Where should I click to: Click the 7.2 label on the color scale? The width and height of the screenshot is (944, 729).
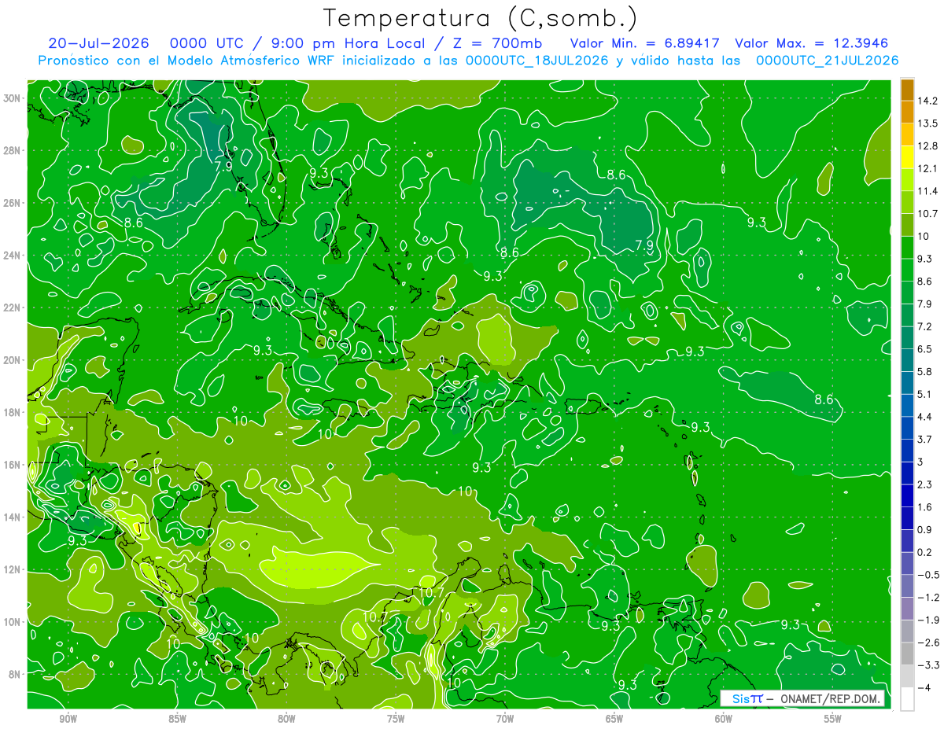(x=924, y=326)
